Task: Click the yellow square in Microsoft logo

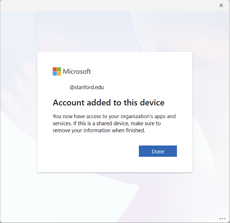Action: point(59,74)
